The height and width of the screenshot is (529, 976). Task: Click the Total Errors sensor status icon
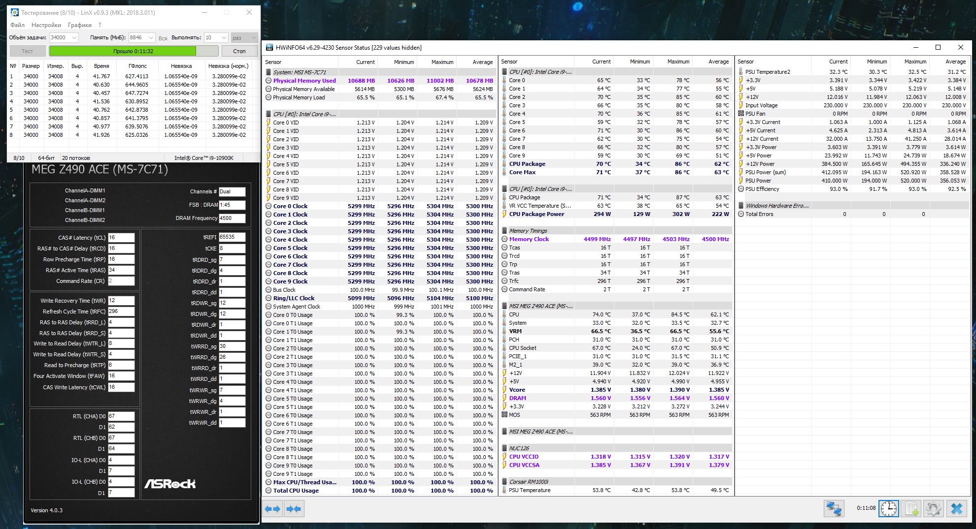click(x=741, y=214)
